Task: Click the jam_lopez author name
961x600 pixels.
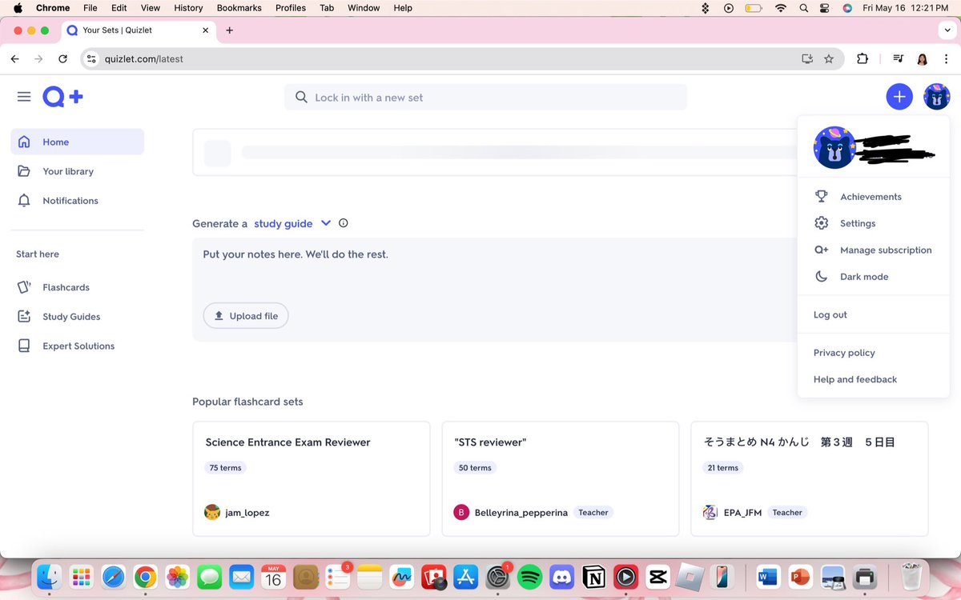Action: (247, 513)
